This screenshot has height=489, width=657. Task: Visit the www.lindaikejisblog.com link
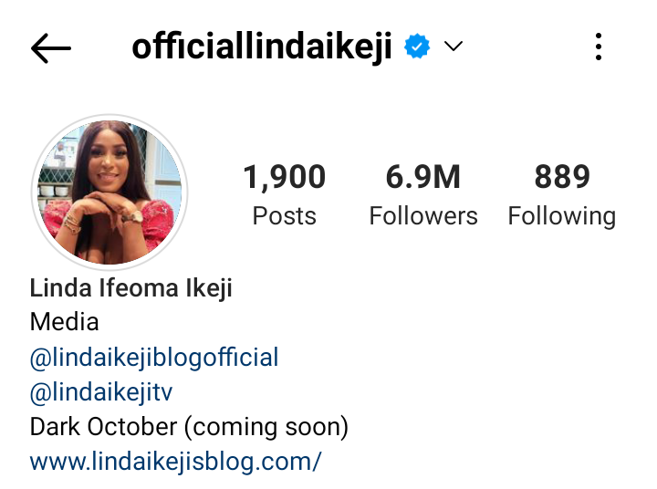coord(175,462)
